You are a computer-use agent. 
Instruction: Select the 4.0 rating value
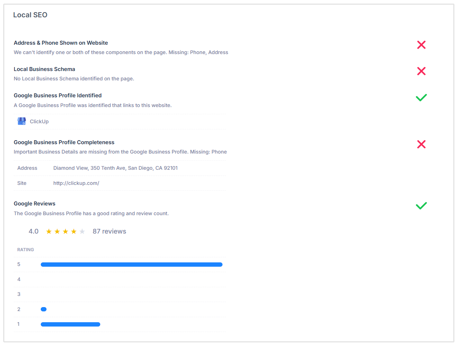pos(34,231)
